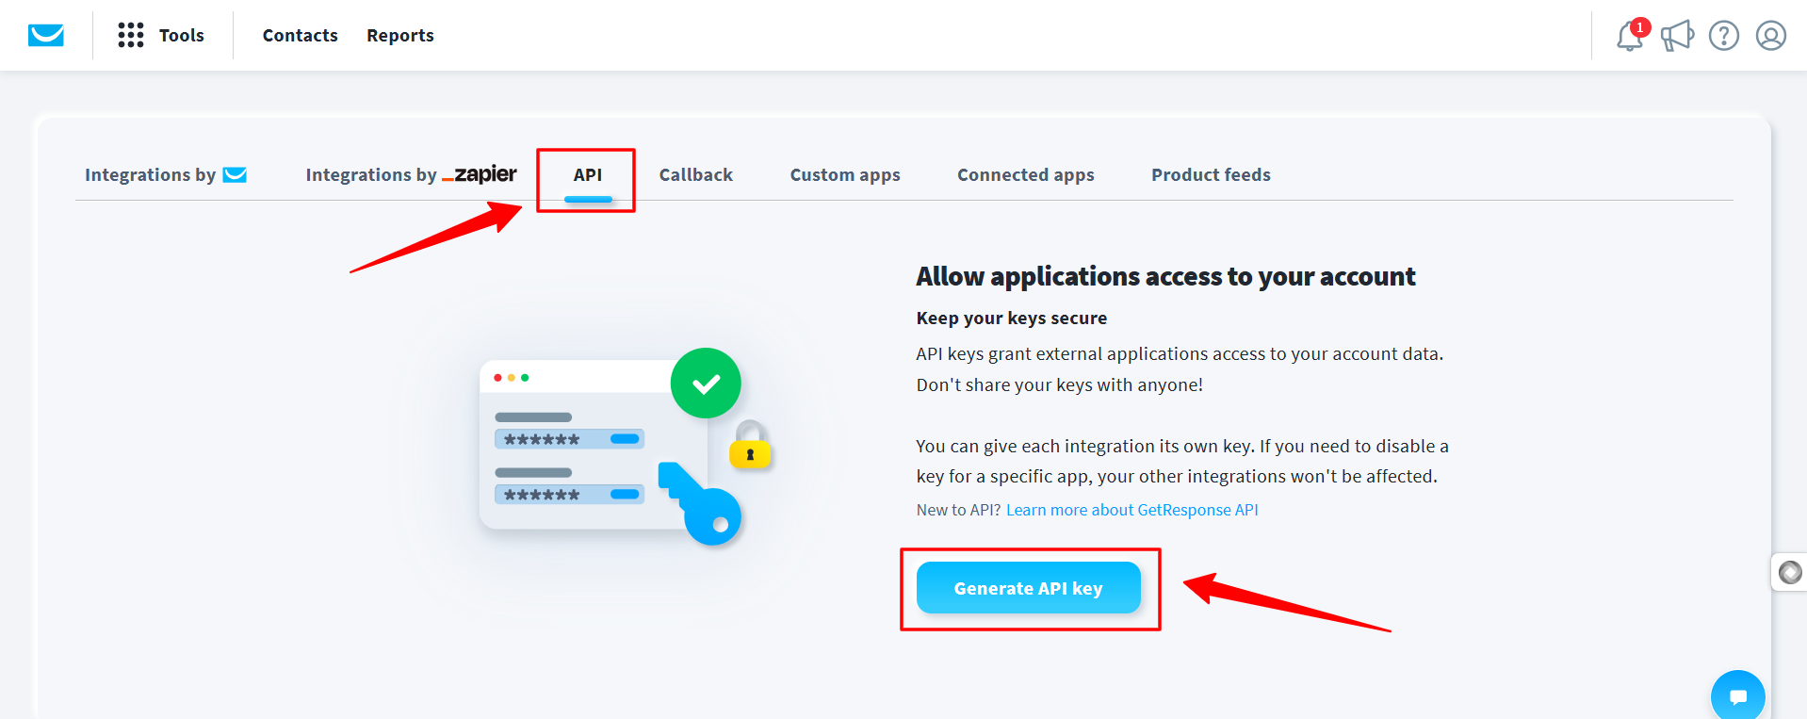Click the notification badge showing 1
This screenshot has width=1807, height=719.
click(1639, 27)
